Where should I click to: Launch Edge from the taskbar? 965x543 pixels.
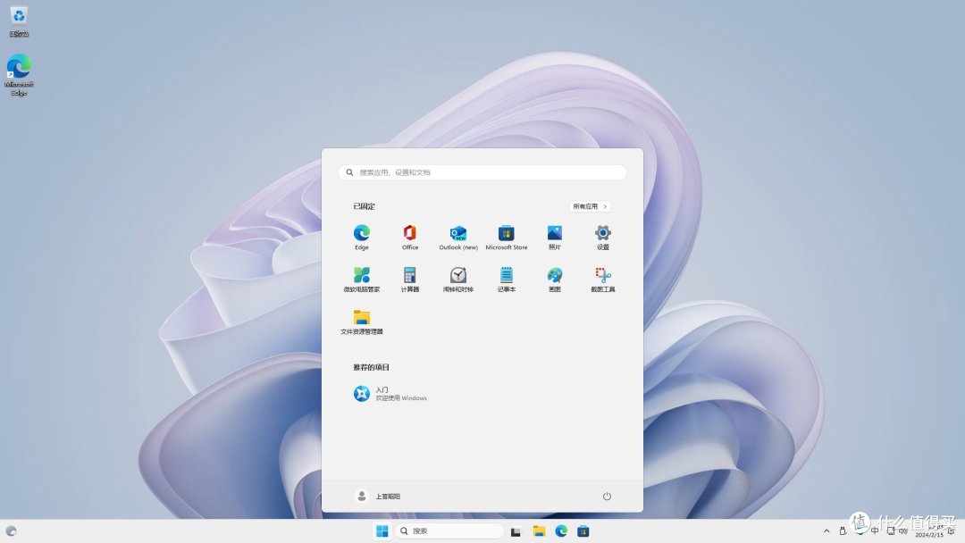561,530
